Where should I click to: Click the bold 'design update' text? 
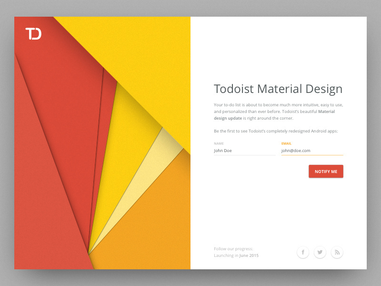228,118
